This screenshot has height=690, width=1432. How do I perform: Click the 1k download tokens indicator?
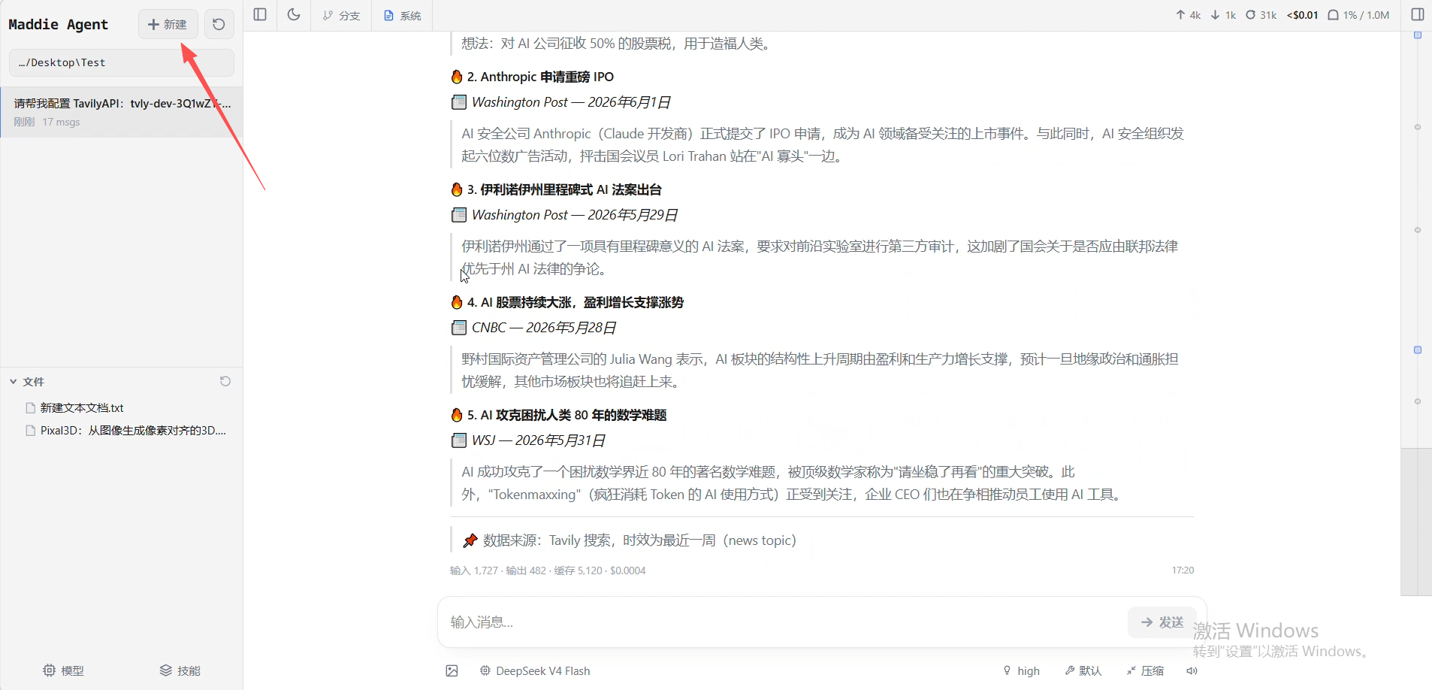(1223, 15)
